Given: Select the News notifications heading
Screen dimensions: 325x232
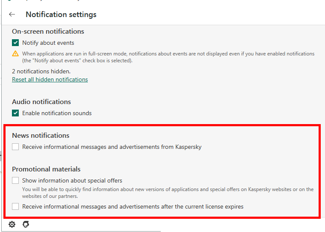Looking at the screenshot, I should (x=41, y=135).
